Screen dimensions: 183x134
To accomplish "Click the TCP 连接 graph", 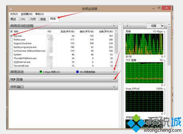I will tap(144, 73).
